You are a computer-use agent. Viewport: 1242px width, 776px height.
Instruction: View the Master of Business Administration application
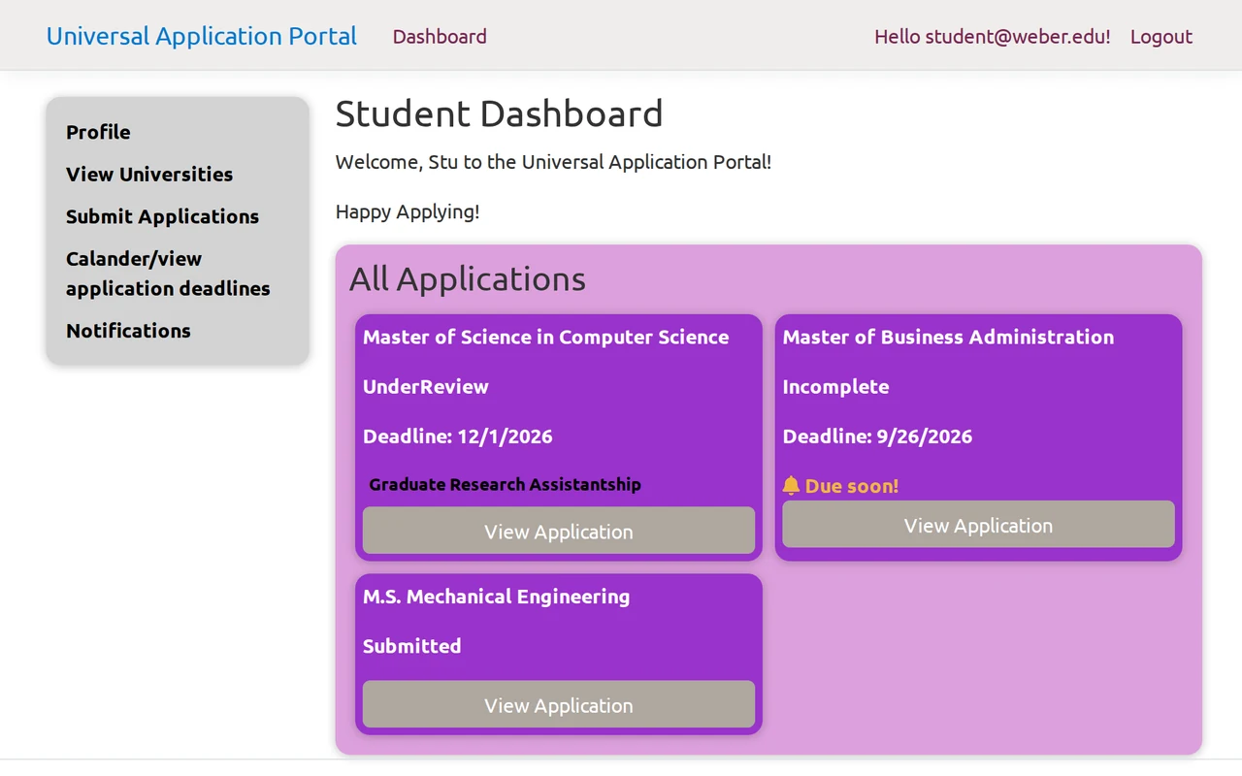978,525
